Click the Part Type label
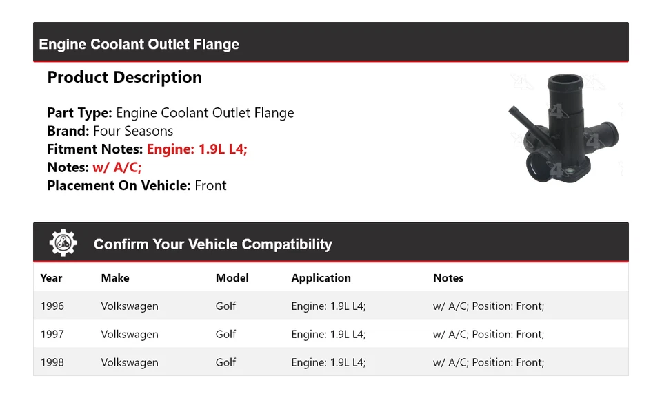The height and width of the screenshot is (398, 662). coord(79,113)
